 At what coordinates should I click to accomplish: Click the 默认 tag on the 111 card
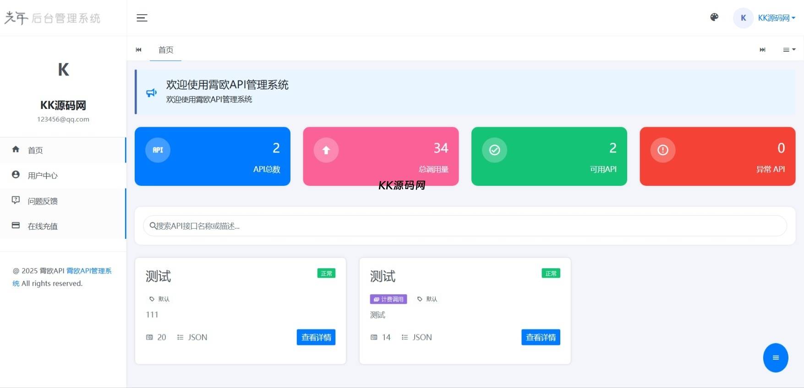tap(159, 299)
